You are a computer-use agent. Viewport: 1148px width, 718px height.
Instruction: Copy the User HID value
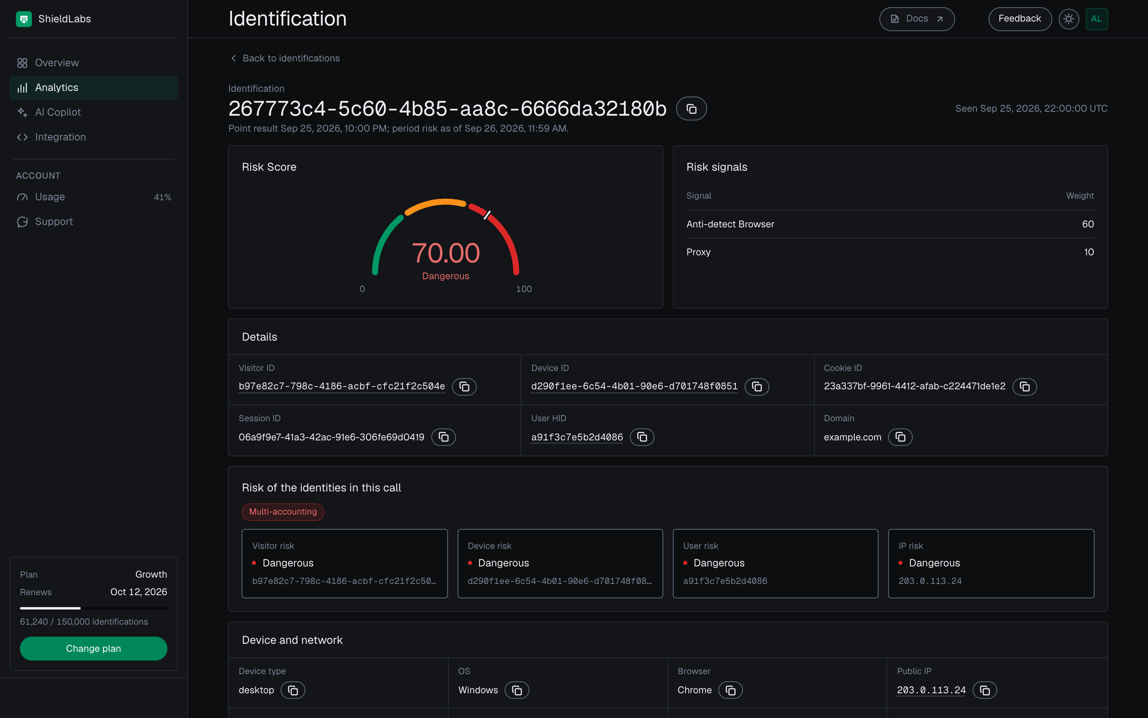(x=642, y=437)
